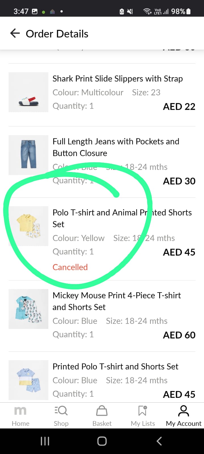Tap the red Cancelled status label
This screenshot has width=204, height=454.
coord(70,267)
